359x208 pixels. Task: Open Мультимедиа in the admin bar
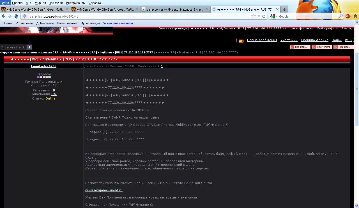point(90,23)
